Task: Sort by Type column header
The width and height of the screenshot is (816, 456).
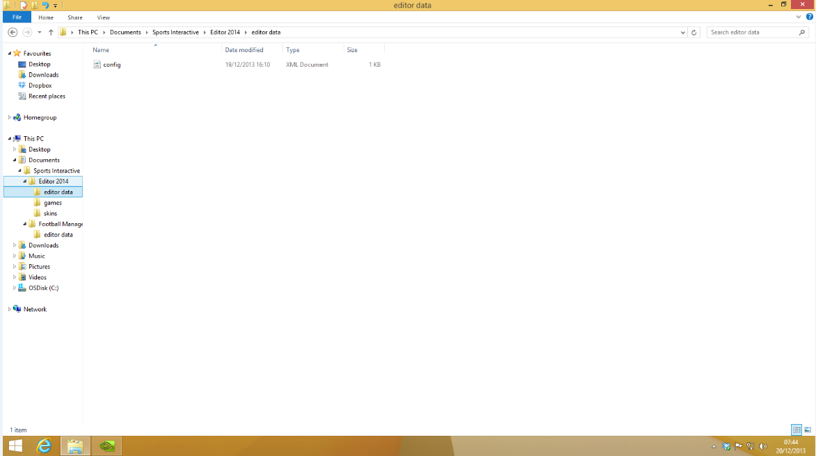Action: coord(292,50)
